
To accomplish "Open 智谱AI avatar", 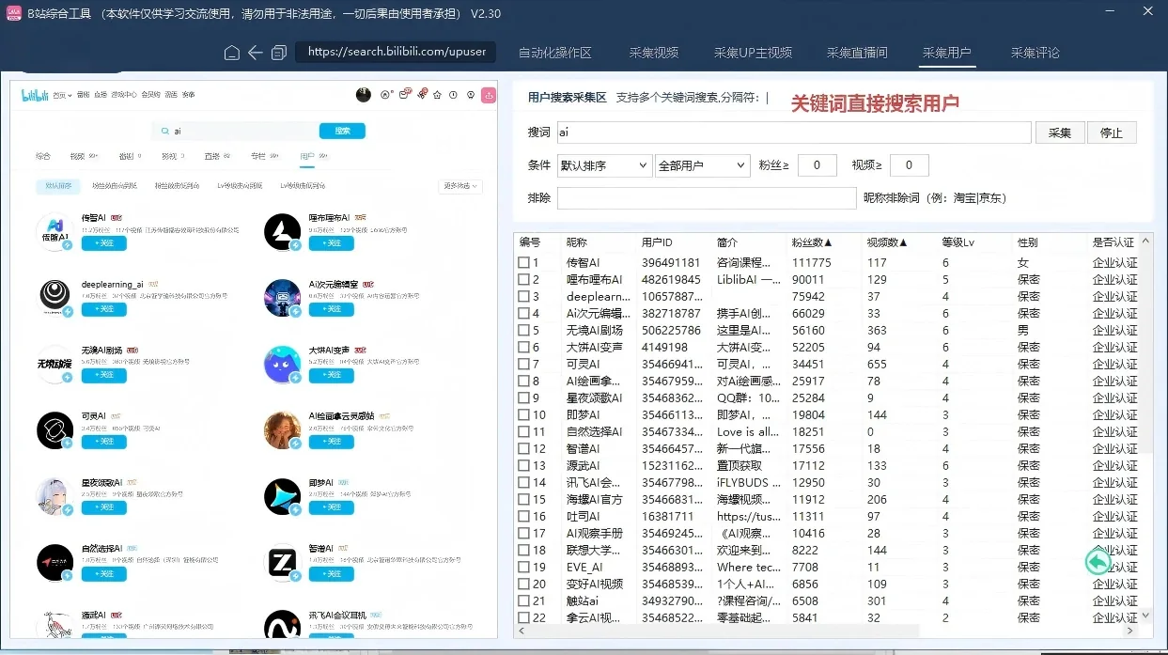I will point(282,563).
